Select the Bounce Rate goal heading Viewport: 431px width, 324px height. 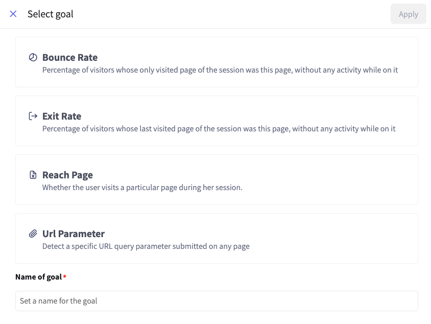click(70, 58)
